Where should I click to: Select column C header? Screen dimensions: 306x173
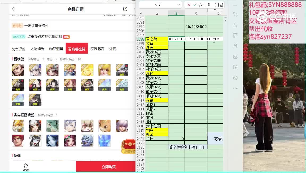(x=196, y=14)
